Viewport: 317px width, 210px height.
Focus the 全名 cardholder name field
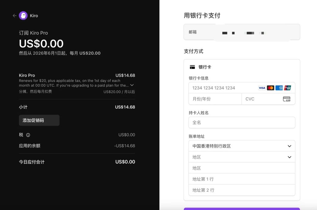pyautogui.click(x=242, y=123)
